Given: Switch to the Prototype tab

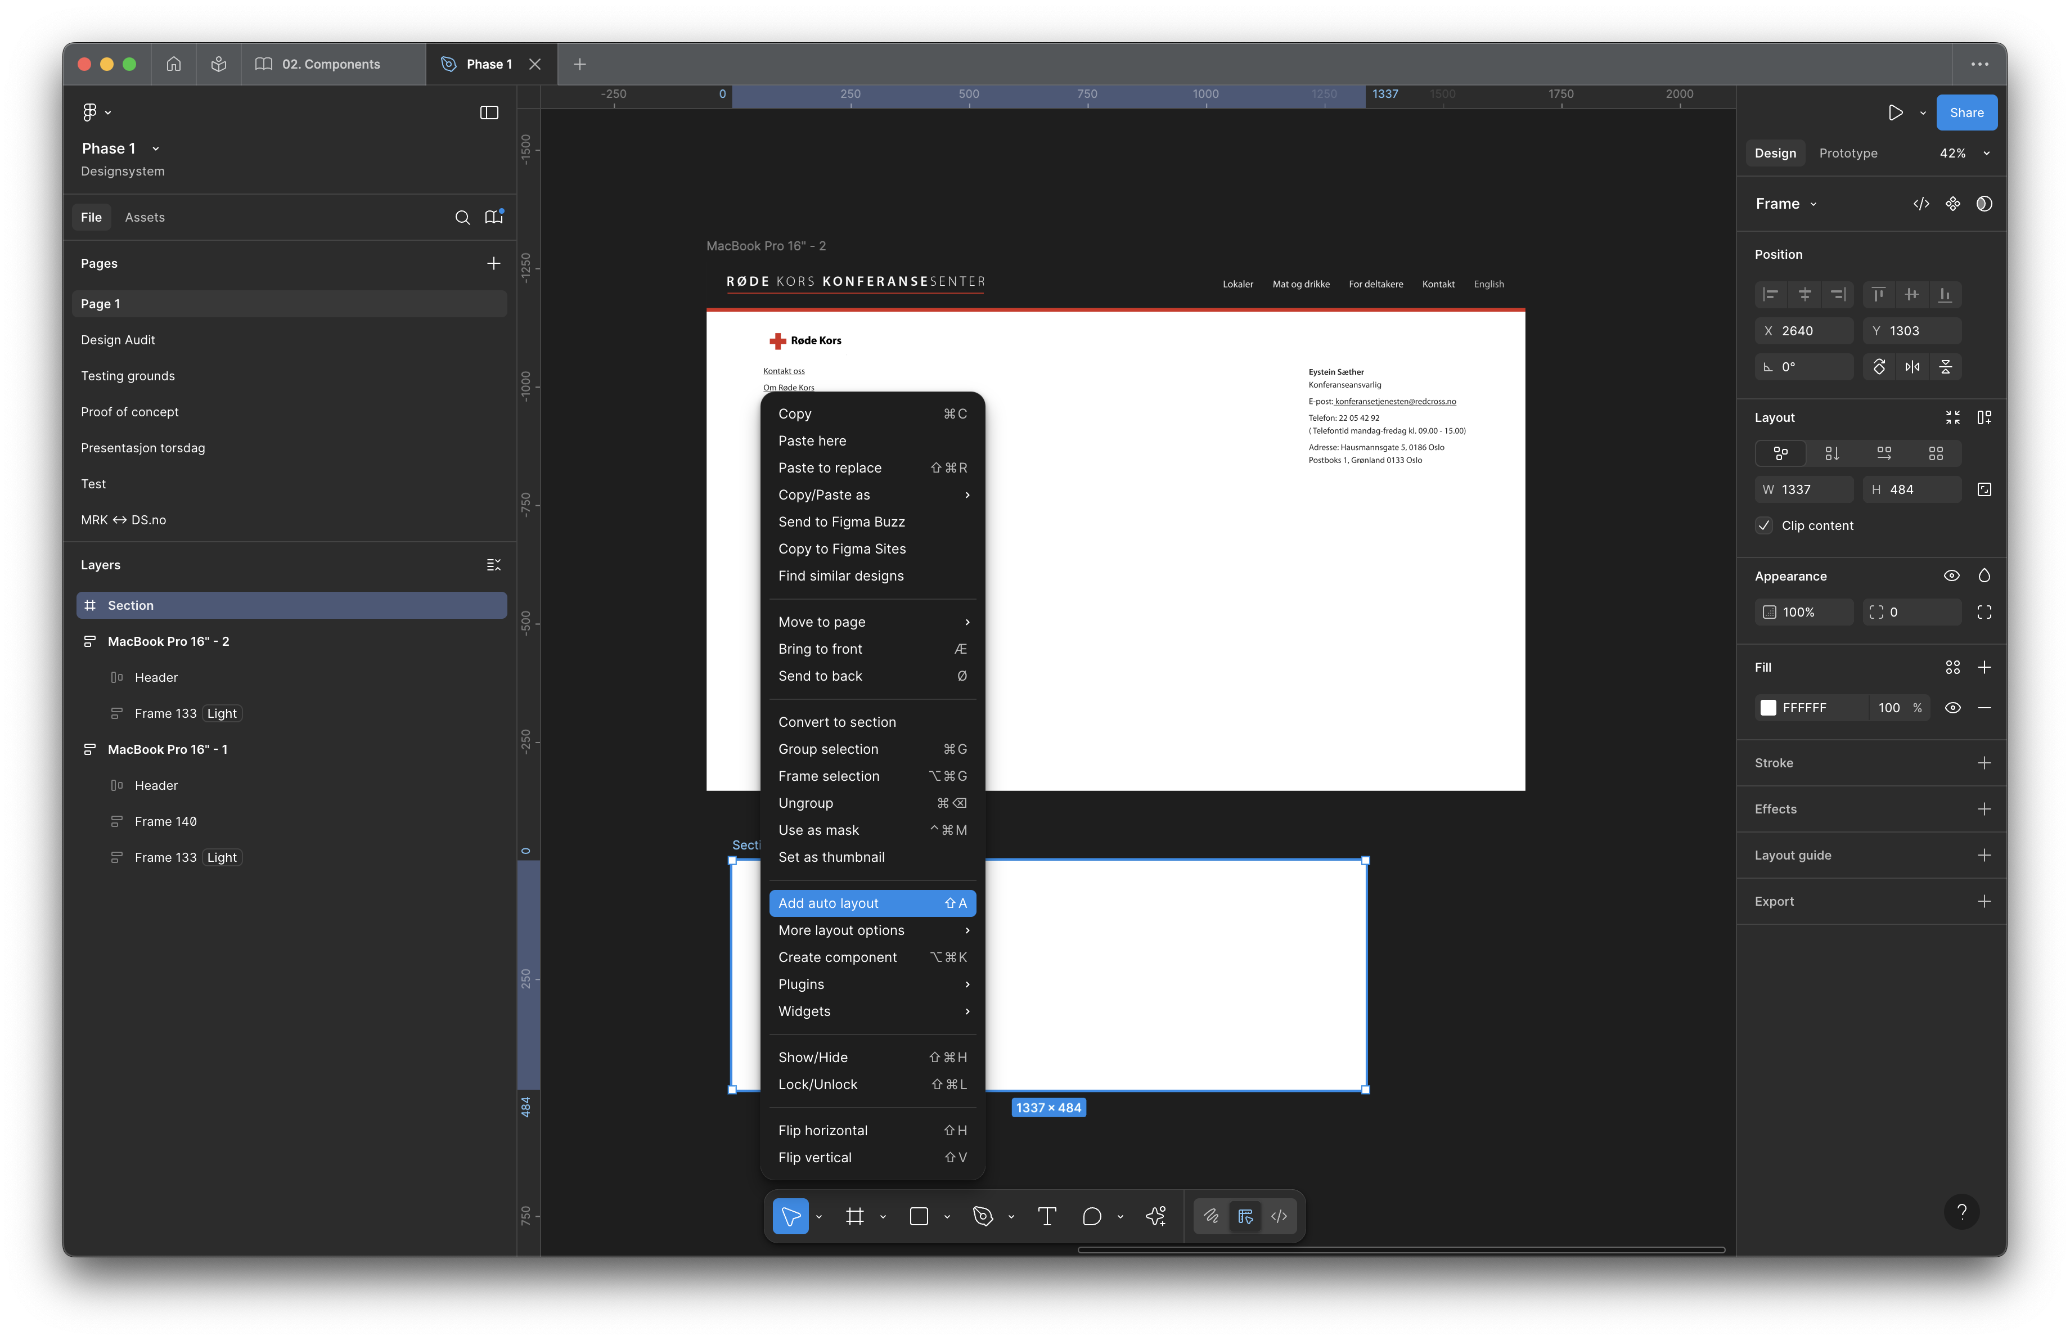Looking at the screenshot, I should pyautogui.click(x=1847, y=153).
